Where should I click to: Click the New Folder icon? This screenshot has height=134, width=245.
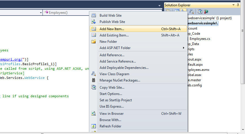pyautogui.click(x=93, y=42)
